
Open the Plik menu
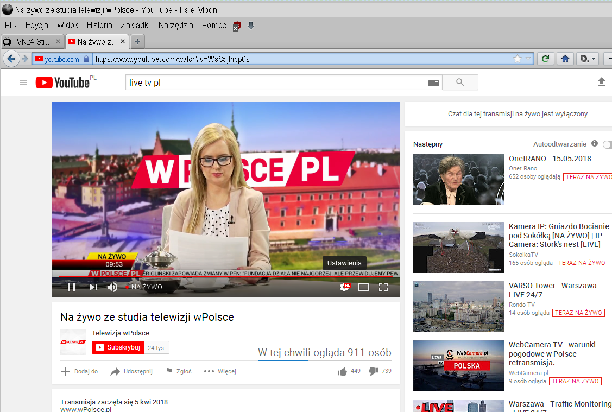[x=10, y=26]
